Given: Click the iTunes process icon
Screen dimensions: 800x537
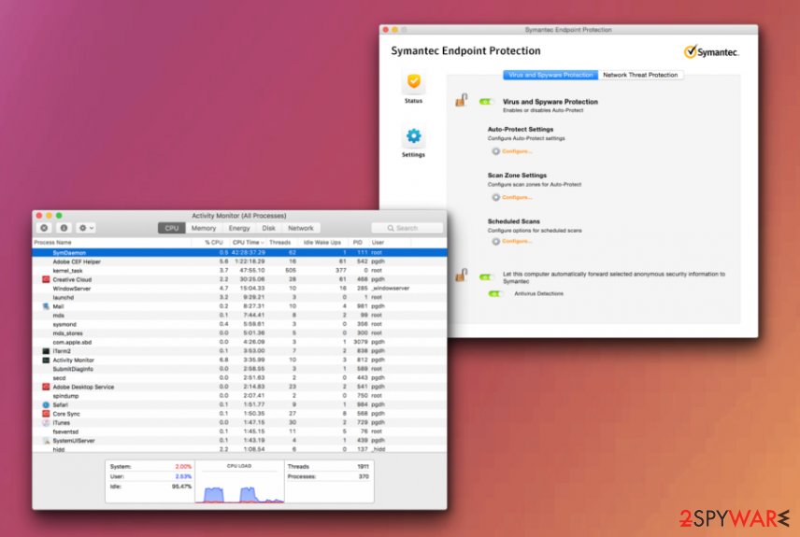Looking at the screenshot, I should point(46,423).
